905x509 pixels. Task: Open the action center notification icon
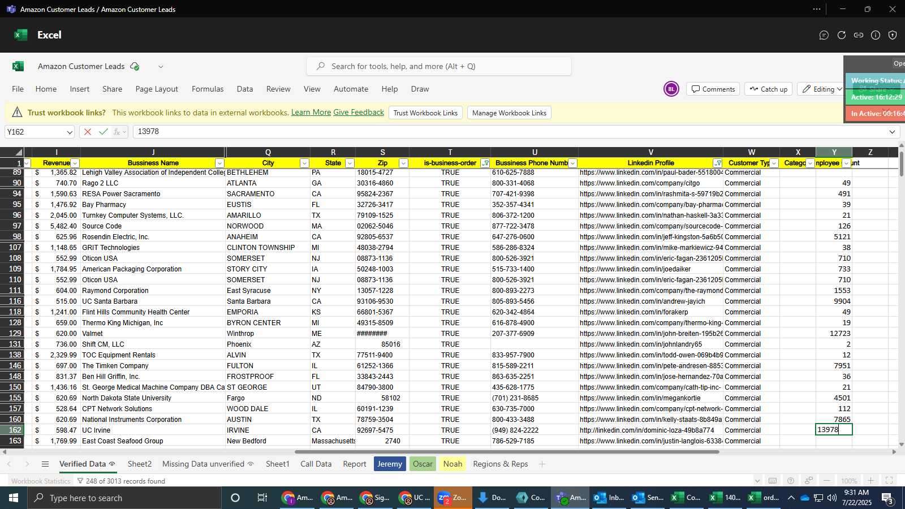[x=887, y=498]
